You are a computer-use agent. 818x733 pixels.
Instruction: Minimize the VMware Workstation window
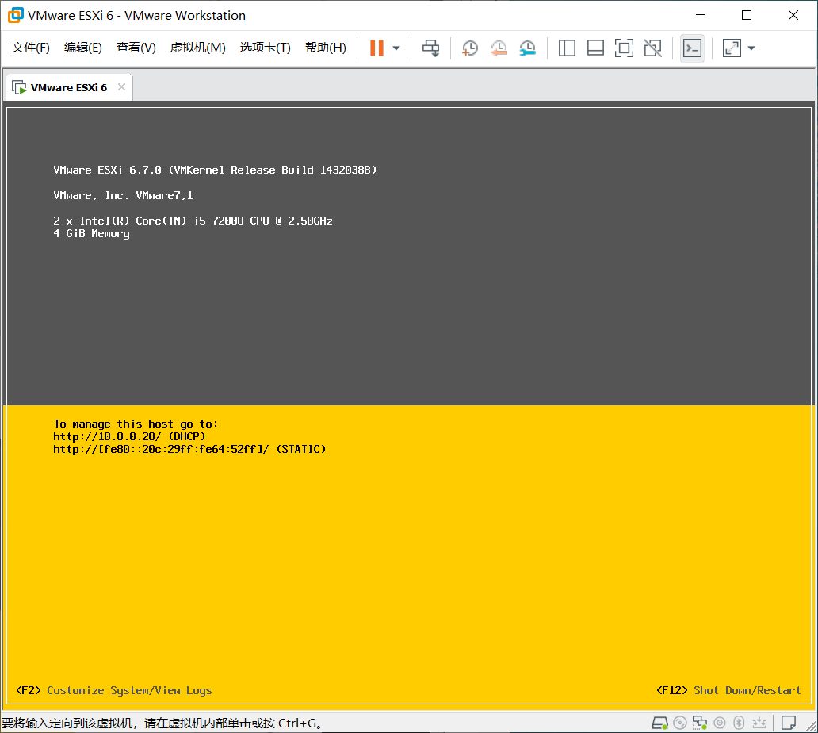(x=701, y=15)
